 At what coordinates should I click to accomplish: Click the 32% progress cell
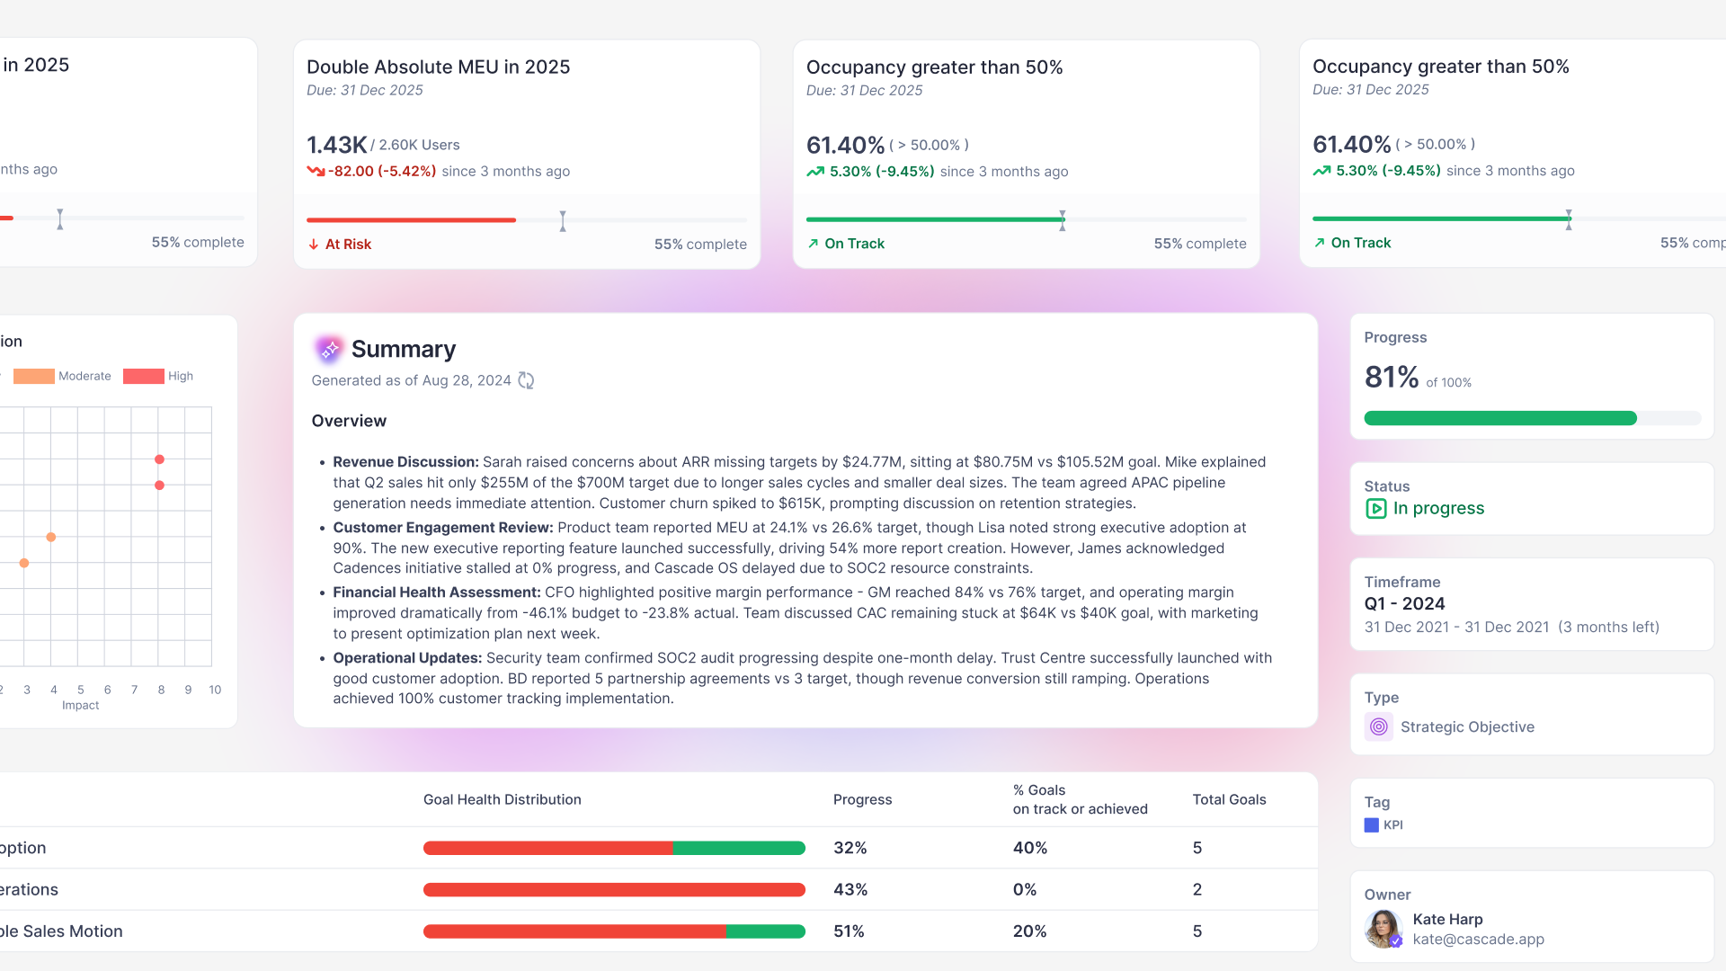tap(850, 848)
